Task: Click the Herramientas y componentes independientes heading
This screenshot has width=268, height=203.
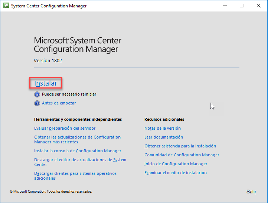Action: pyautogui.click(x=78, y=119)
